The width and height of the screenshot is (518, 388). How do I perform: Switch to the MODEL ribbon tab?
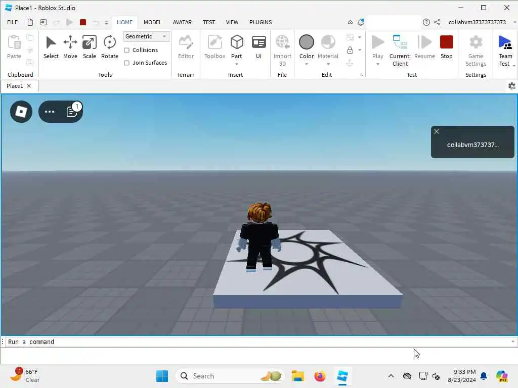153,22
